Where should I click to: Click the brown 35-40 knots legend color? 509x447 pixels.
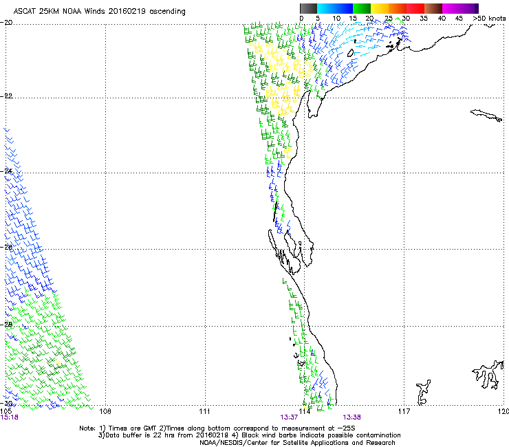[433, 8]
